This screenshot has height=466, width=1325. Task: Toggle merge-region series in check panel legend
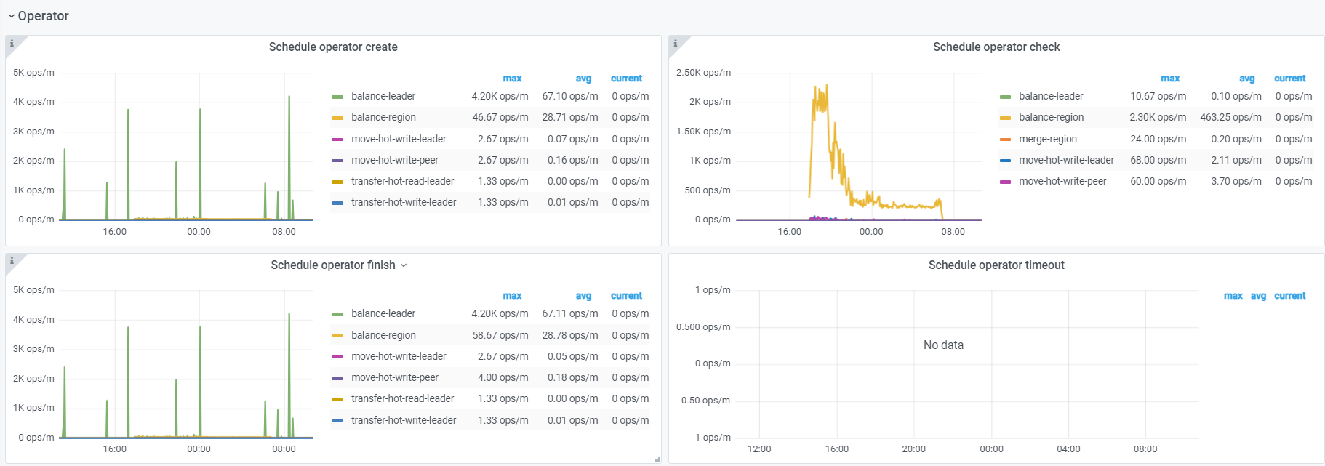point(1047,139)
